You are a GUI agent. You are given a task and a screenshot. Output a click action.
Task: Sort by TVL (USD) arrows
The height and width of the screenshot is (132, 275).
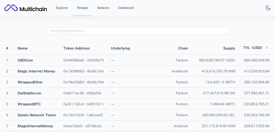(267, 48)
